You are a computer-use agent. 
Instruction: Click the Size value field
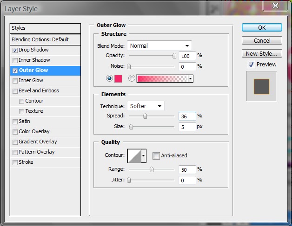[187, 127]
